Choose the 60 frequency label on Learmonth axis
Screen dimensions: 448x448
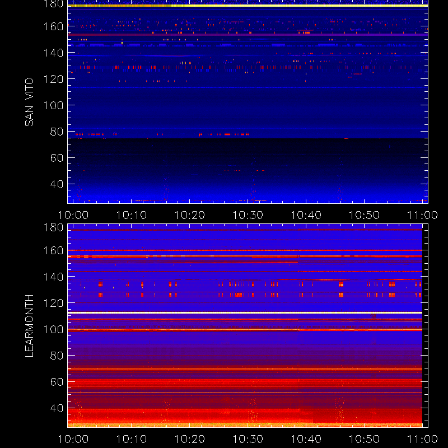pyautogui.click(x=57, y=382)
